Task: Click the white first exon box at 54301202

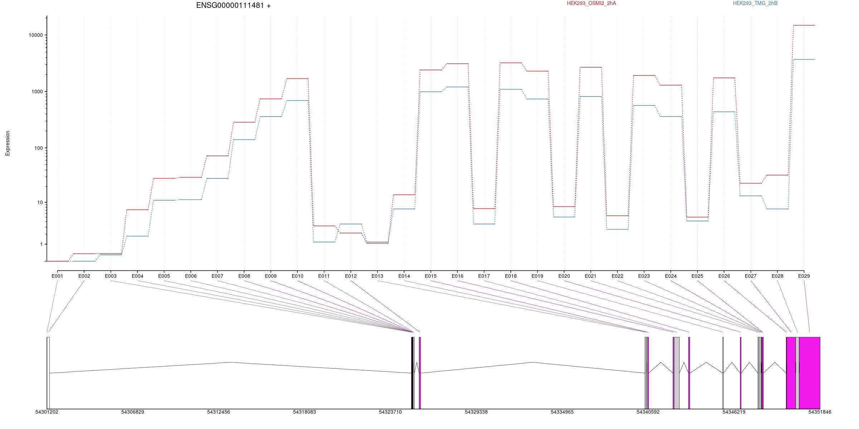Action: (48, 373)
